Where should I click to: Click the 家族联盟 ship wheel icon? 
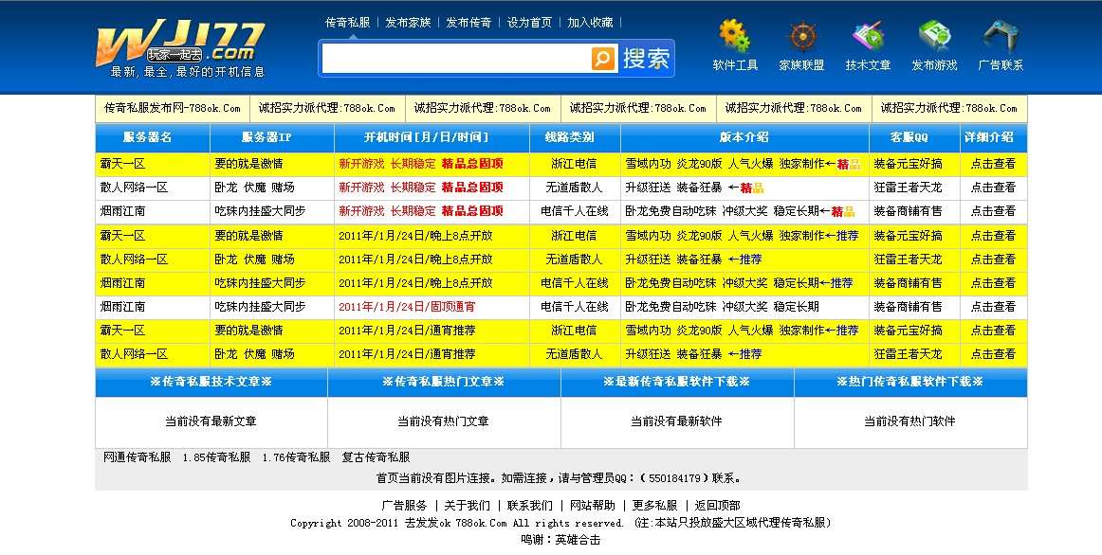(801, 36)
